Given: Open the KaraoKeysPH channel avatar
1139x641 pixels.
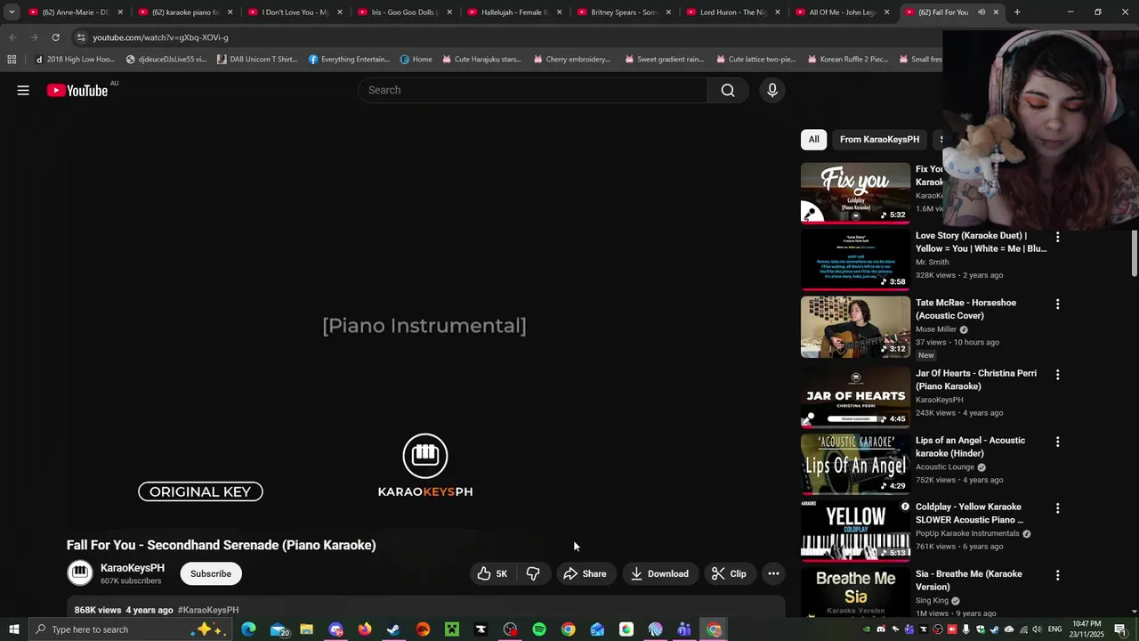Looking at the screenshot, I should point(80,573).
